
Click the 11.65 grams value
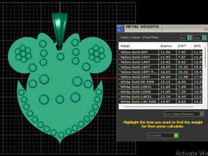pyautogui.click(x=165, y=87)
